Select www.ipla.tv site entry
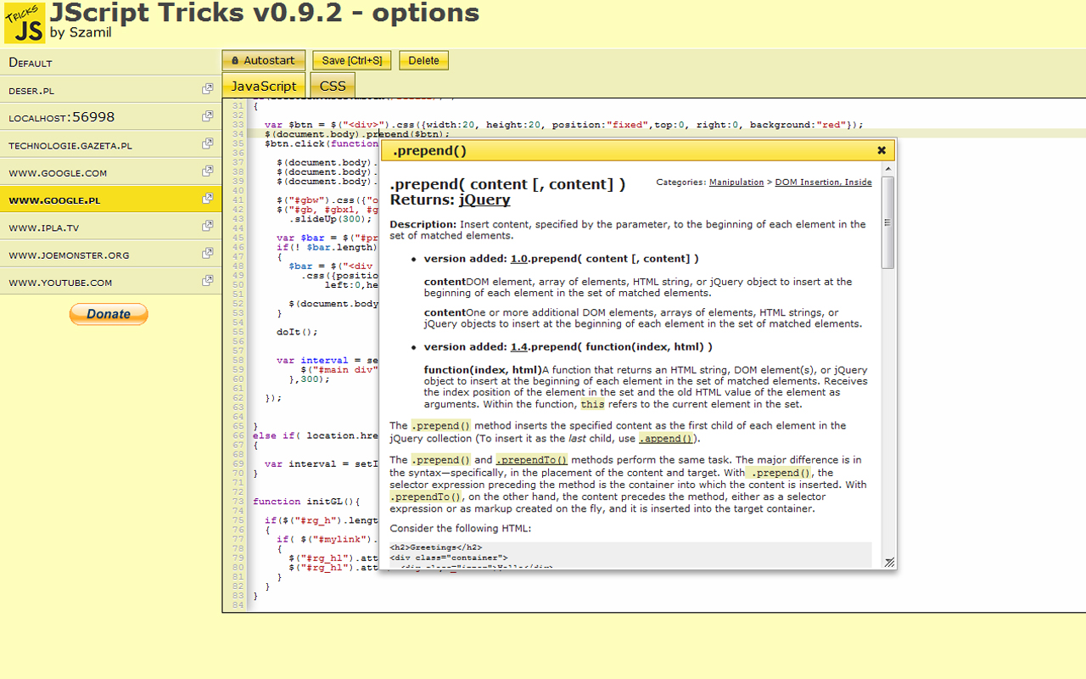This screenshot has width=1086, height=679. point(110,227)
